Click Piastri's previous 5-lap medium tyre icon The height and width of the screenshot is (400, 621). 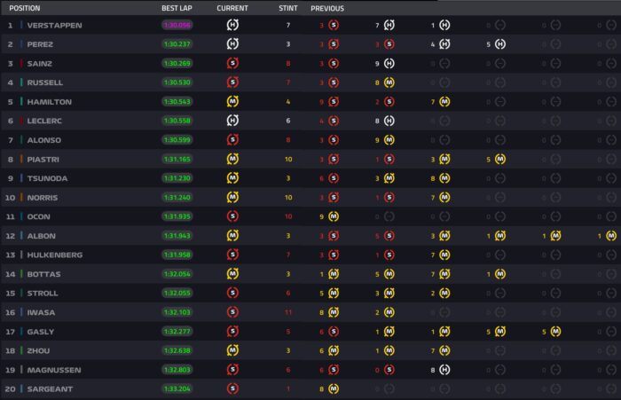(x=500, y=159)
